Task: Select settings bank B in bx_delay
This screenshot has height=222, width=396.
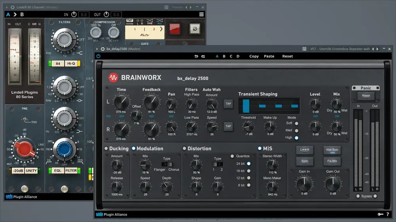Action: (224, 56)
